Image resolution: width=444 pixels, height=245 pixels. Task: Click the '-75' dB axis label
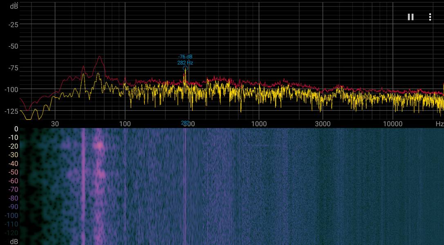(x=13, y=68)
